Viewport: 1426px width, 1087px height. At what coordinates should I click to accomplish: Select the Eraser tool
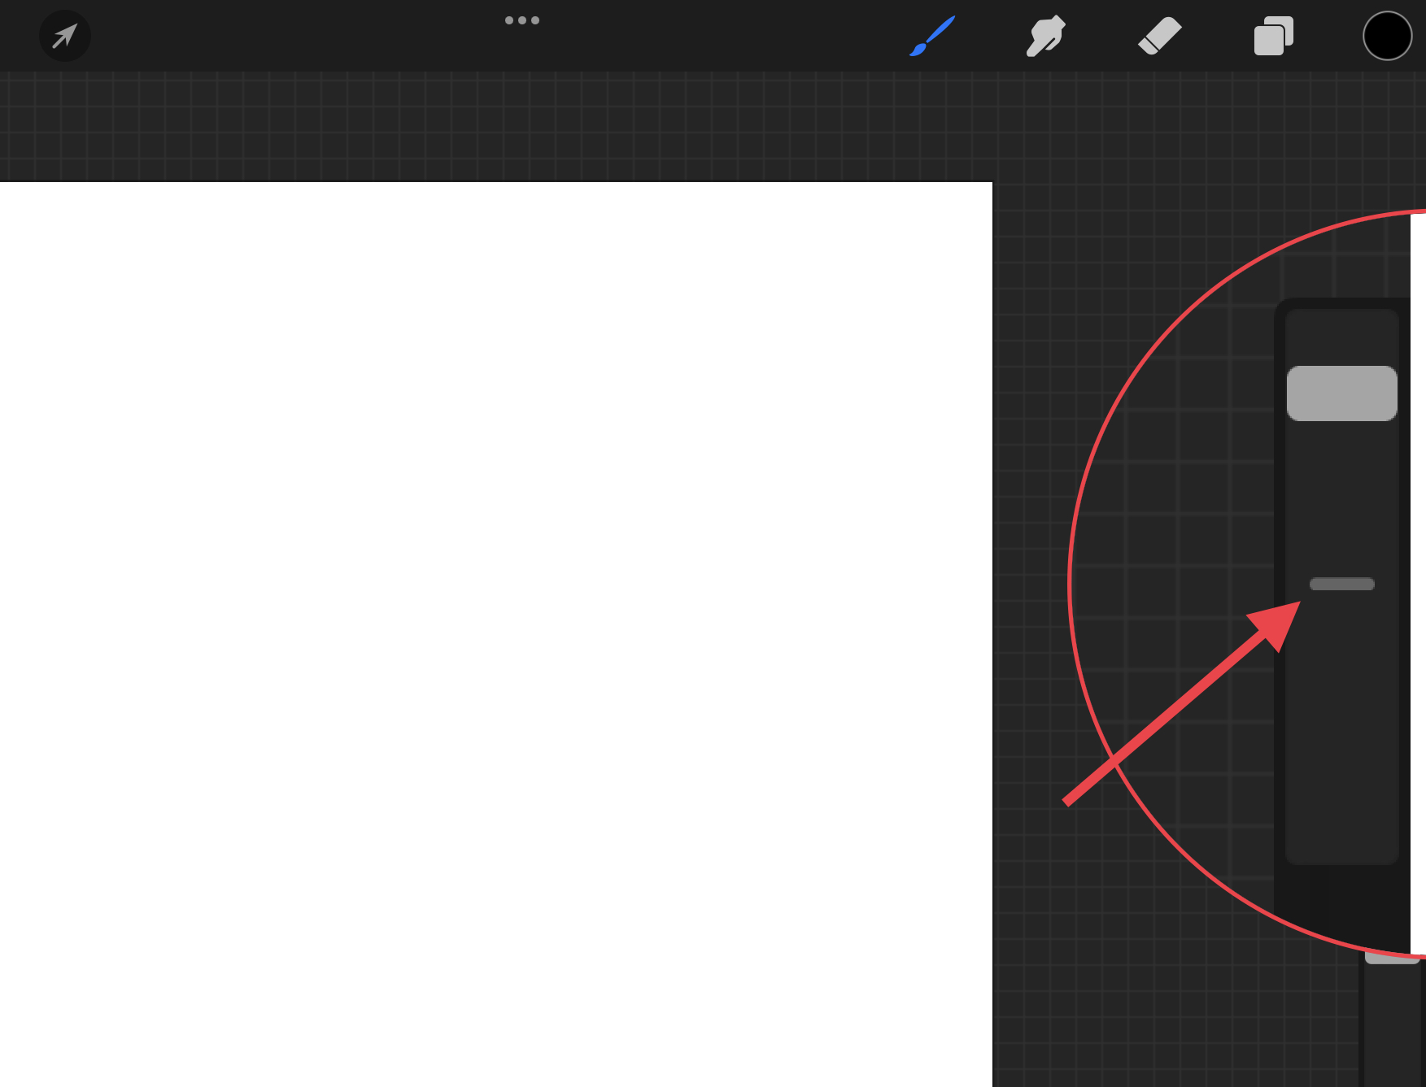tap(1159, 36)
